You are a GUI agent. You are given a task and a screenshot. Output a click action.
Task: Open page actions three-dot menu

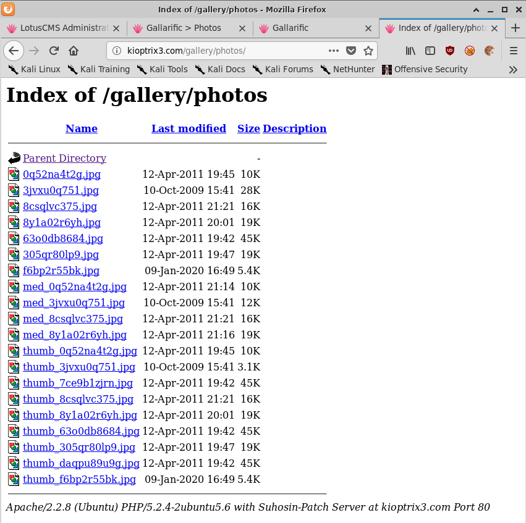(x=334, y=51)
